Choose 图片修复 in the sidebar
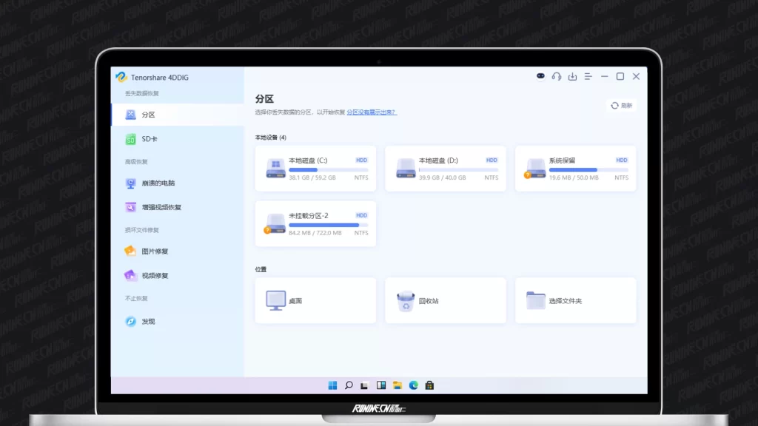 click(155, 251)
